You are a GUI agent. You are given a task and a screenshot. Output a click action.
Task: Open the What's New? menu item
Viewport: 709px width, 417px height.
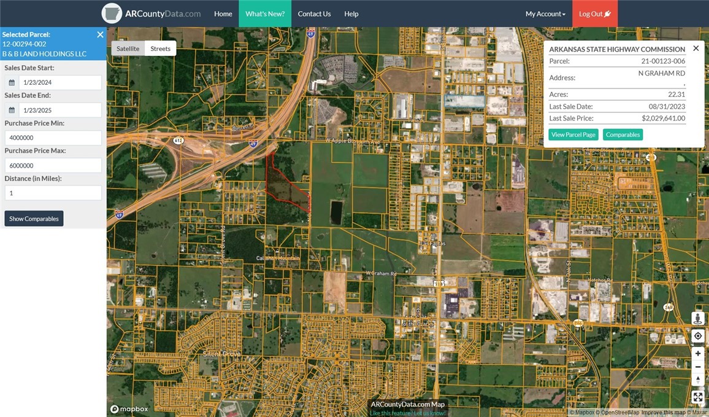tap(264, 14)
